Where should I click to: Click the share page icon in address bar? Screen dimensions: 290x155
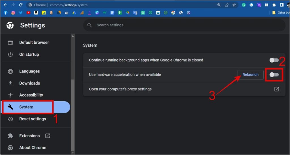point(227,5)
